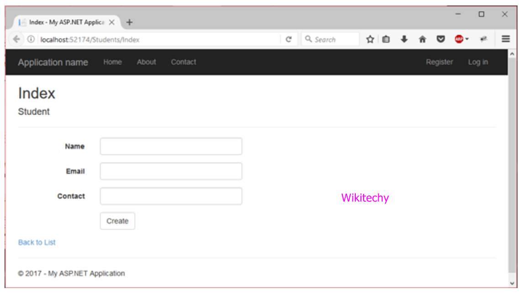Image resolution: width=523 pixels, height=294 pixels.
Task: Follow the Back to List link
Action: point(37,242)
